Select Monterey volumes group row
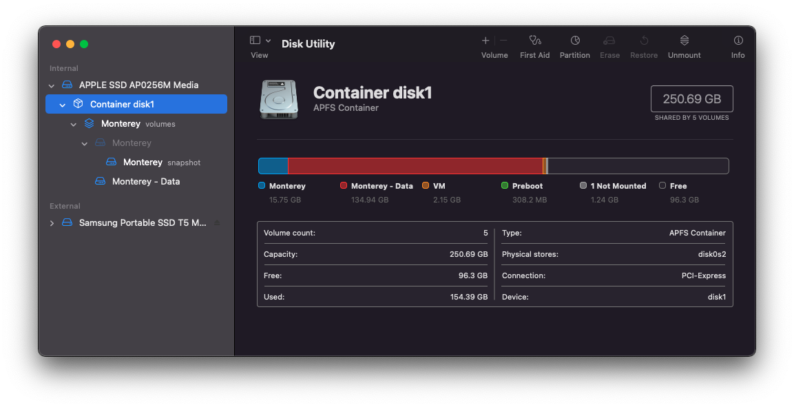 click(136, 123)
